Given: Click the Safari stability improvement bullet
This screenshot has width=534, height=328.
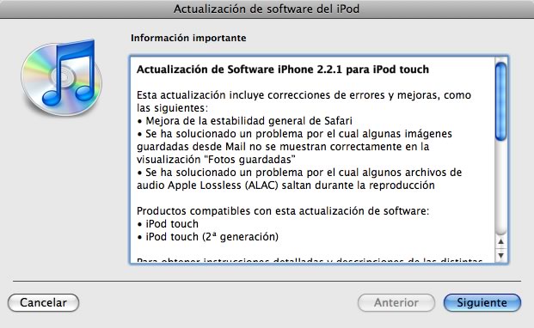Looking at the screenshot, I should pyautogui.click(x=244, y=121).
